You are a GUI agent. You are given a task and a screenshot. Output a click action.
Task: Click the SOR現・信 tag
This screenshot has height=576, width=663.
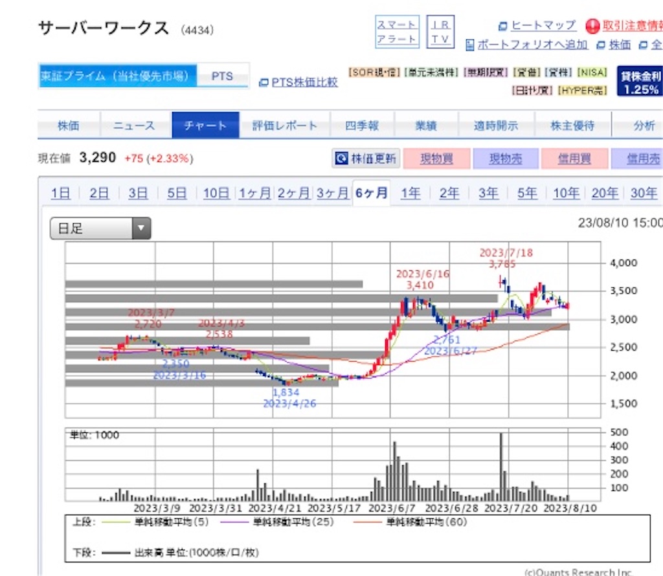click(x=374, y=72)
